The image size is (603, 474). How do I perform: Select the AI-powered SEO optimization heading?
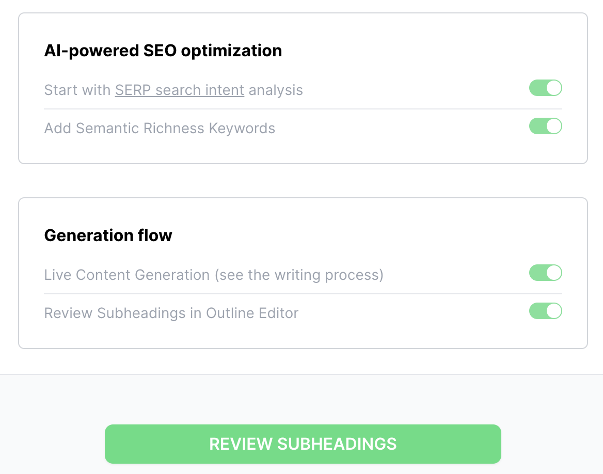pyautogui.click(x=163, y=51)
